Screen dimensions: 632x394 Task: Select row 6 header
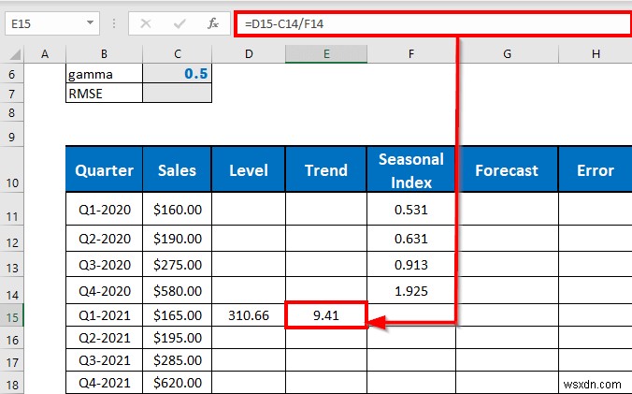[12, 74]
